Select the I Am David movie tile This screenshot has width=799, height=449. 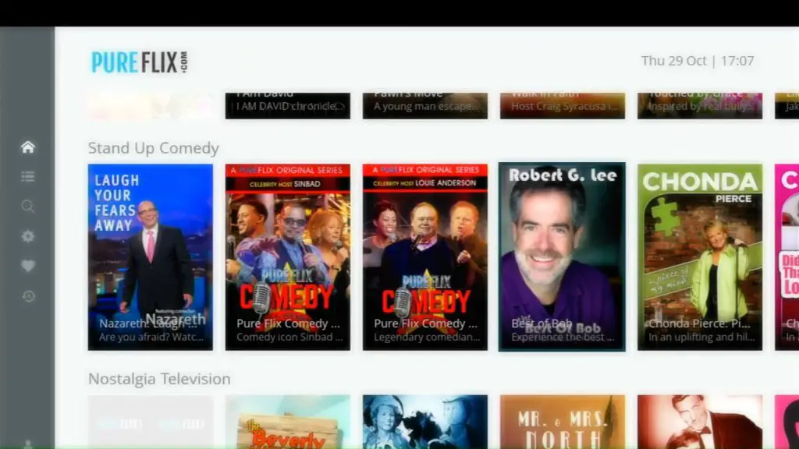tap(287, 105)
